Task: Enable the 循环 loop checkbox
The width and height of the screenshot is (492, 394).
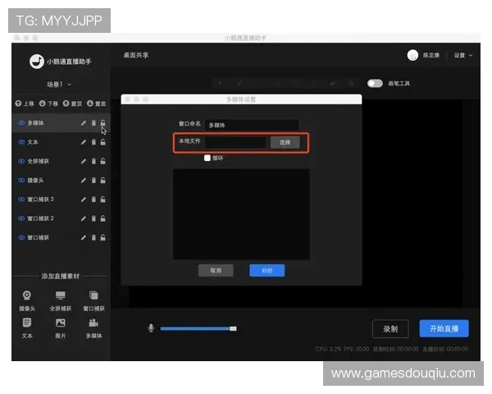Action: point(207,158)
